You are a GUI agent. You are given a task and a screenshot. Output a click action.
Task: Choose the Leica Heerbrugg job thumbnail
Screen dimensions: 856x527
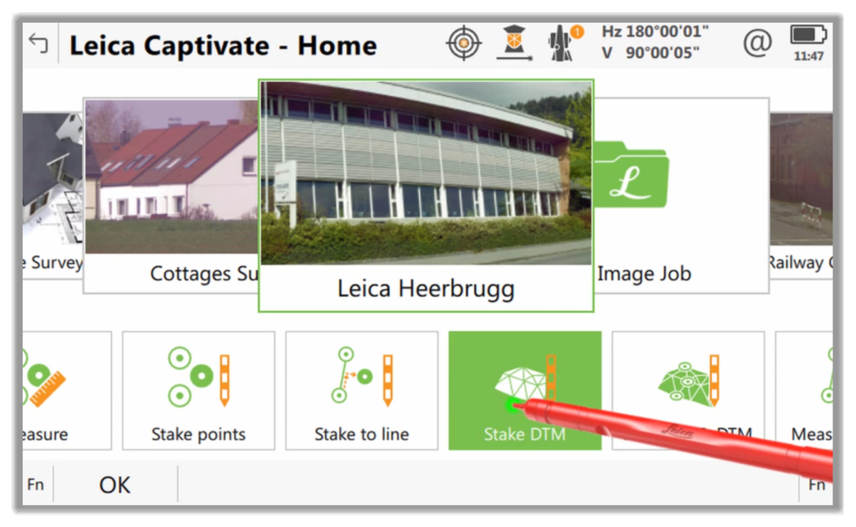(426, 196)
